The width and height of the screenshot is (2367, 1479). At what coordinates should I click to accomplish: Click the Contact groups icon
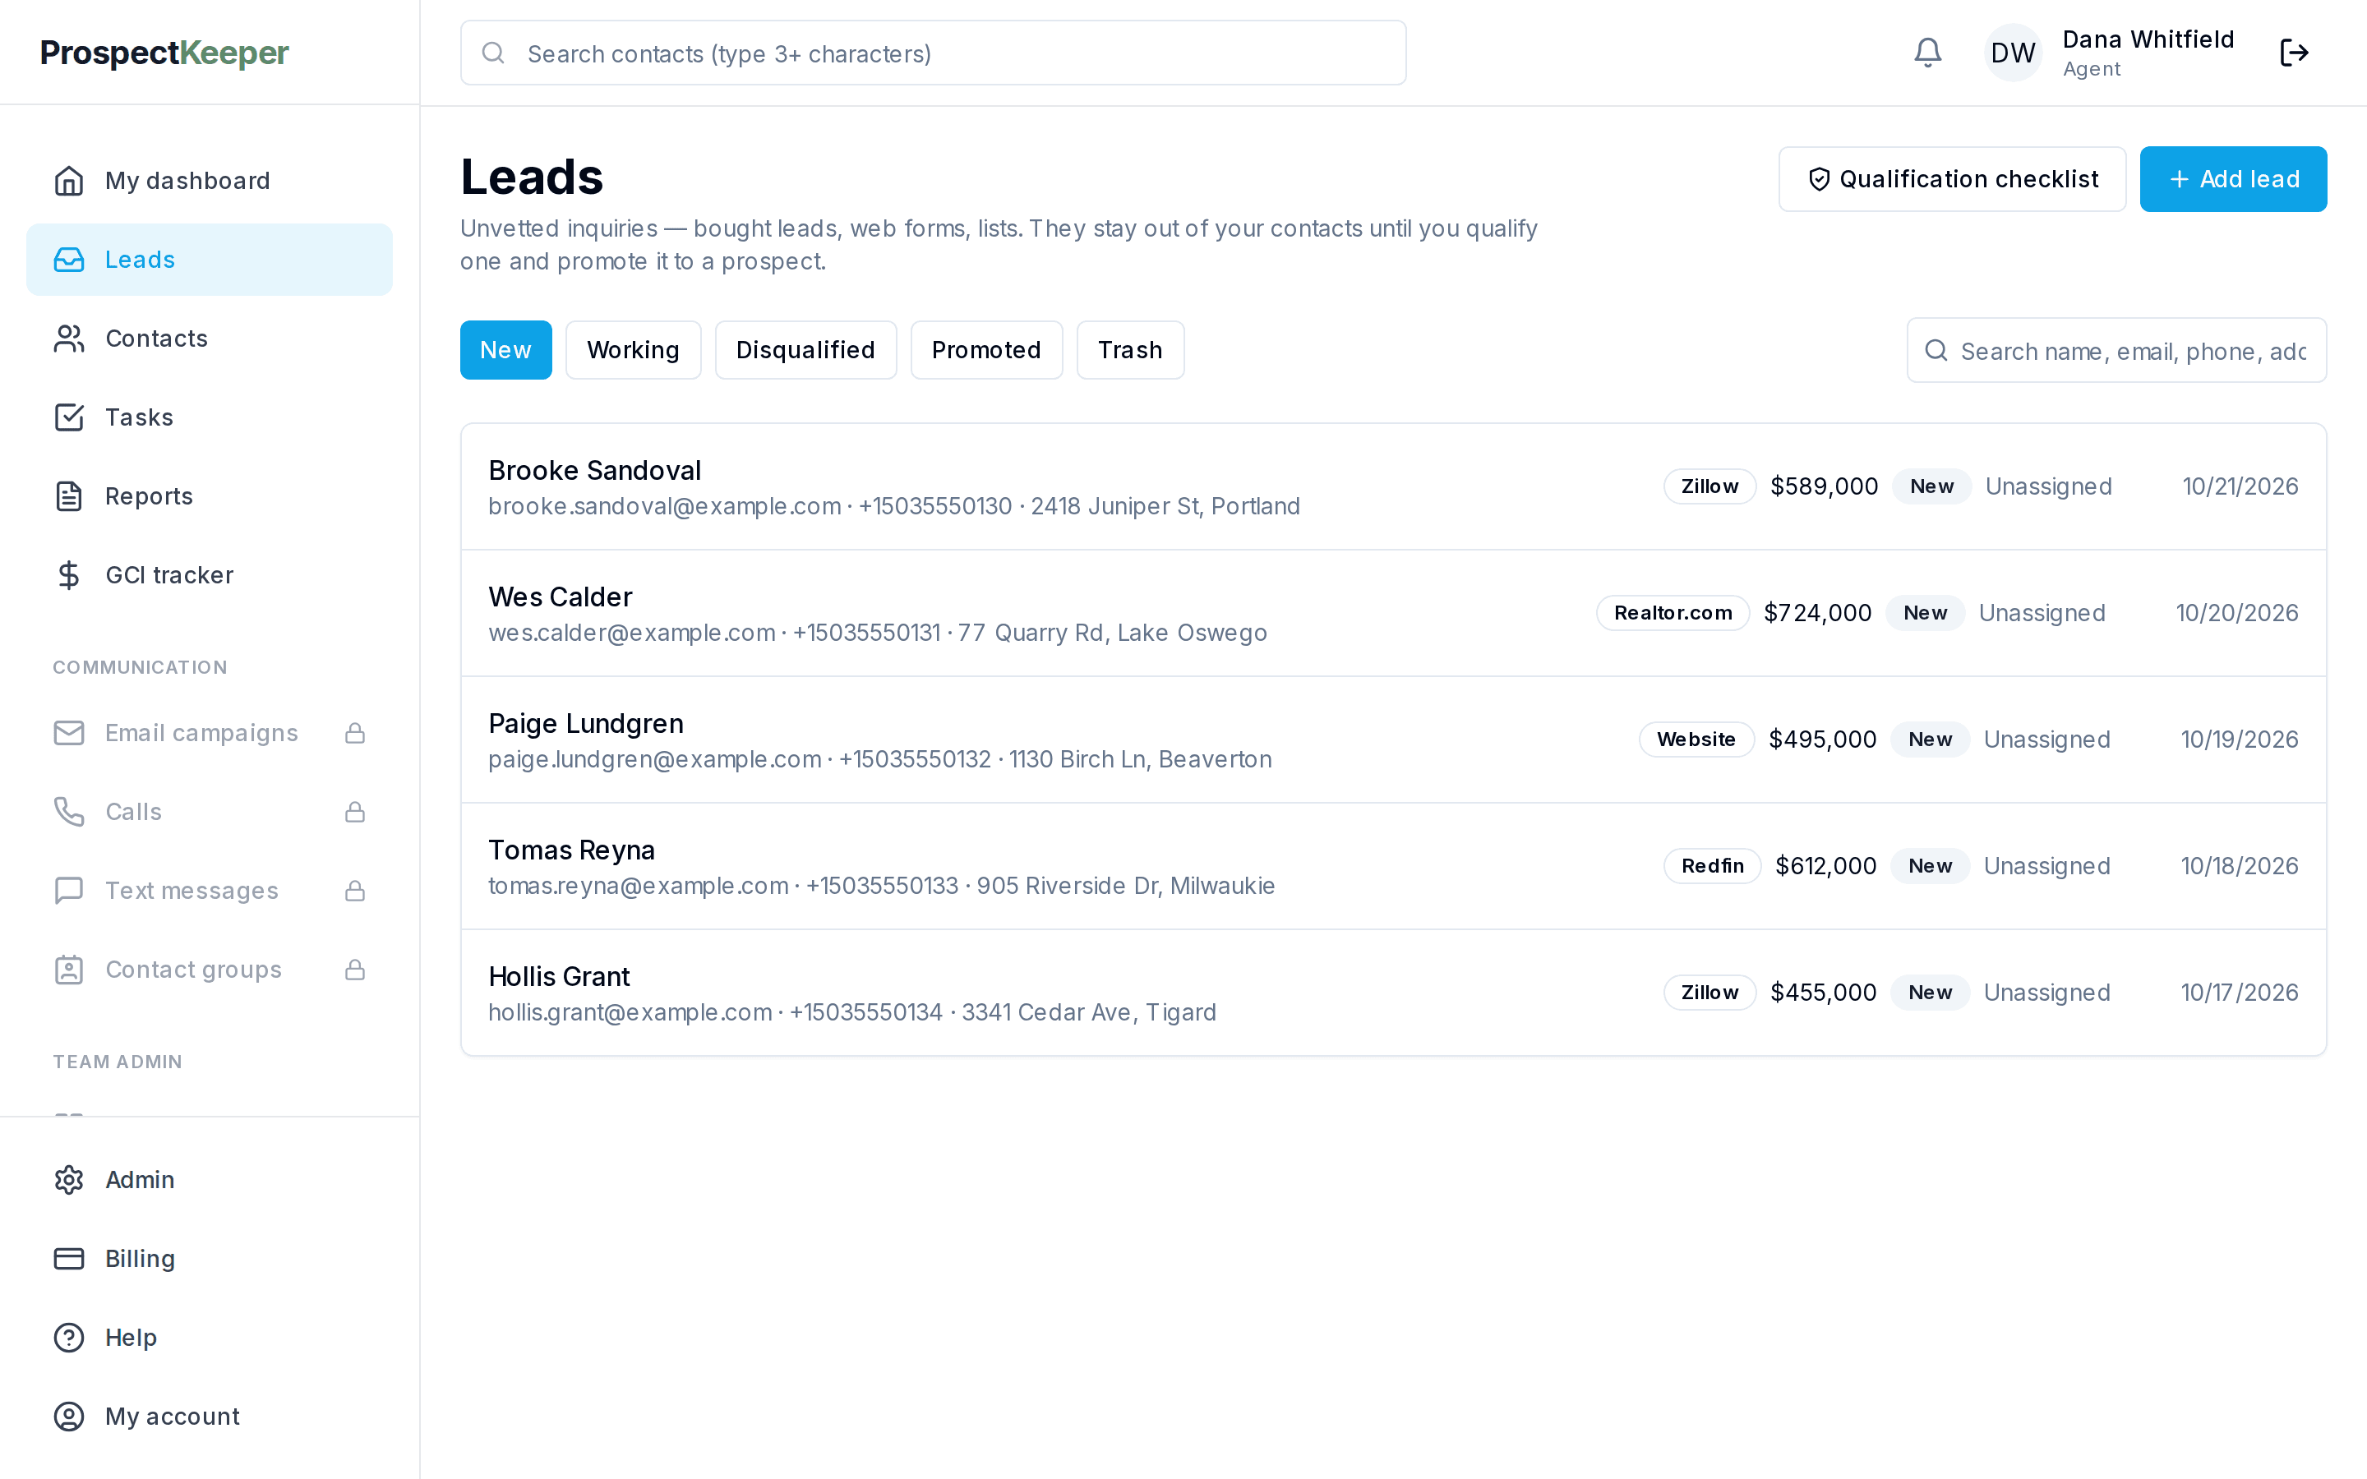click(x=68, y=970)
